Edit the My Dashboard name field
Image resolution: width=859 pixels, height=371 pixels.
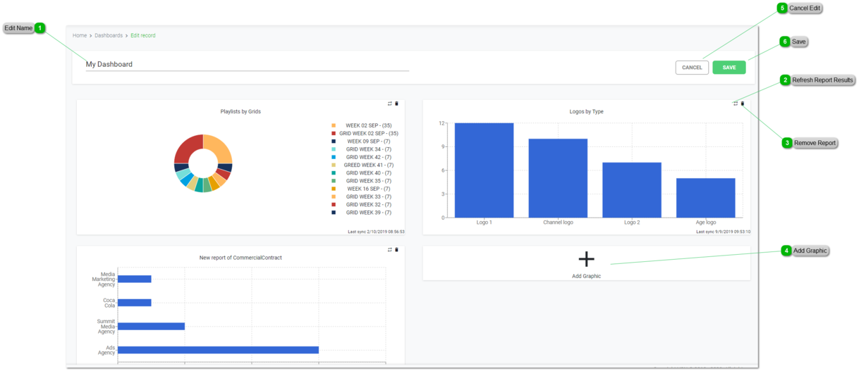pos(247,64)
